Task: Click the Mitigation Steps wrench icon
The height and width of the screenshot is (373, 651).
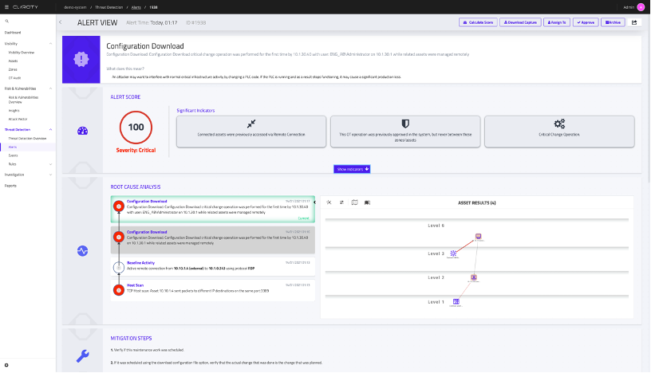Action: (83, 356)
